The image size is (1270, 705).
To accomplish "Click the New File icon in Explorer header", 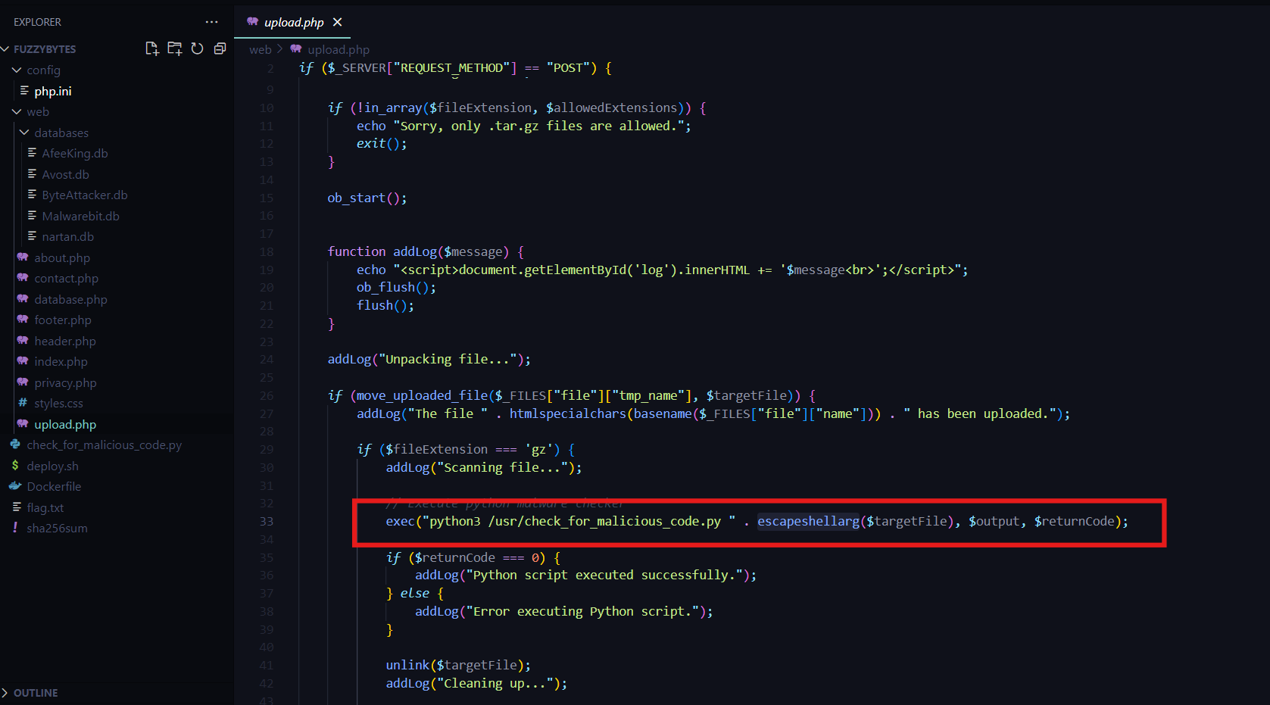I will [151, 48].
